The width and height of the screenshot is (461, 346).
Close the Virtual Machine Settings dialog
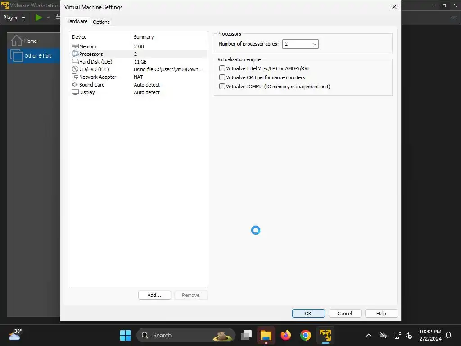tap(394, 7)
